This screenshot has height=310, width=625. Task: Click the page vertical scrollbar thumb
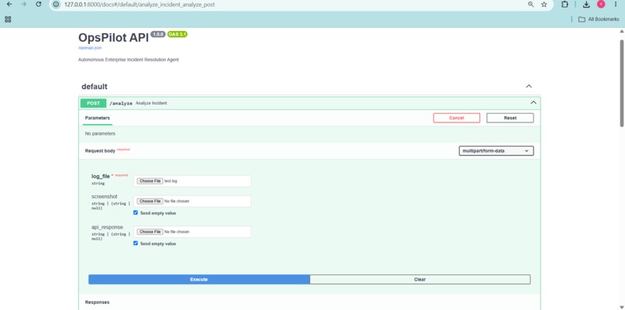point(622,83)
